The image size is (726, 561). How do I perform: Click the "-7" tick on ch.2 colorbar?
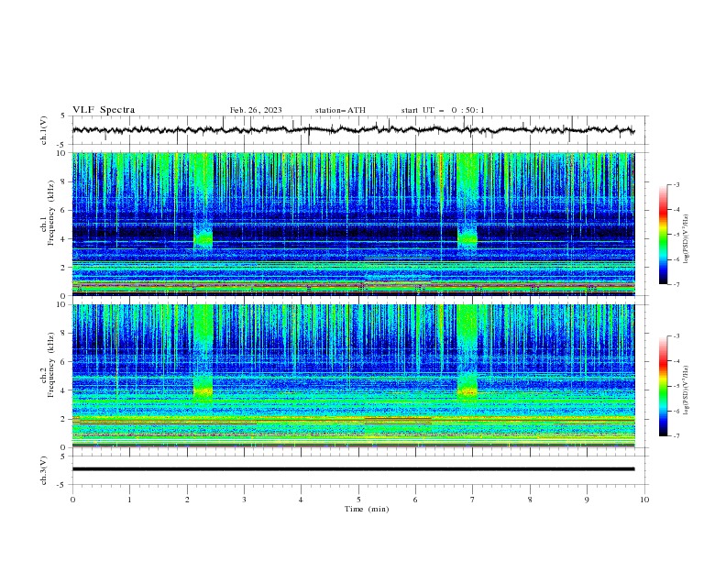click(676, 435)
